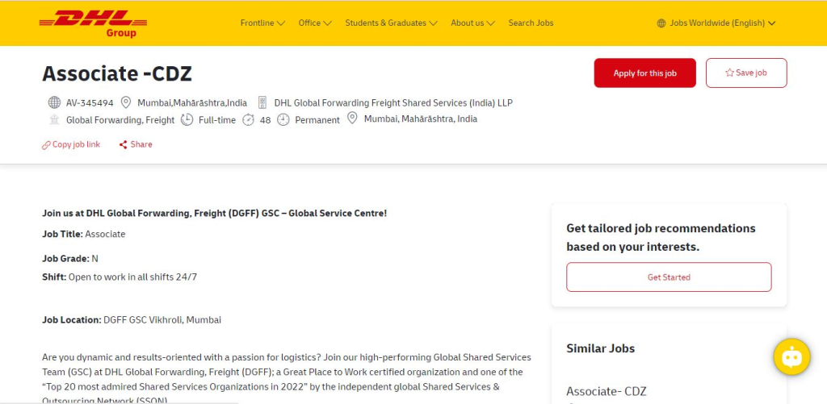Click the Job Title: Associate line
Screen dimensions: 827x404
pos(84,234)
